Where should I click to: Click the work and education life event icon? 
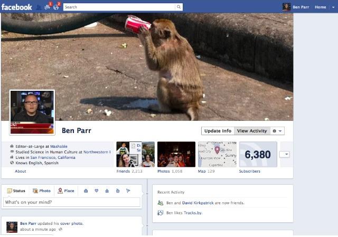click(86, 191)
